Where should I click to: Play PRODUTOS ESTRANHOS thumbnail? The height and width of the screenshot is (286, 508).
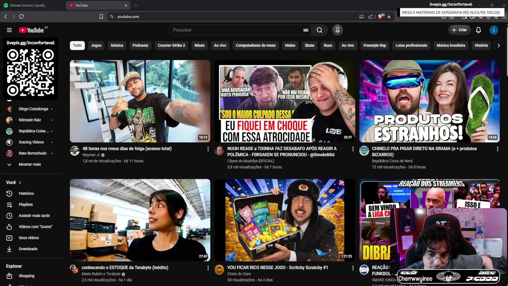coord(429,101)
